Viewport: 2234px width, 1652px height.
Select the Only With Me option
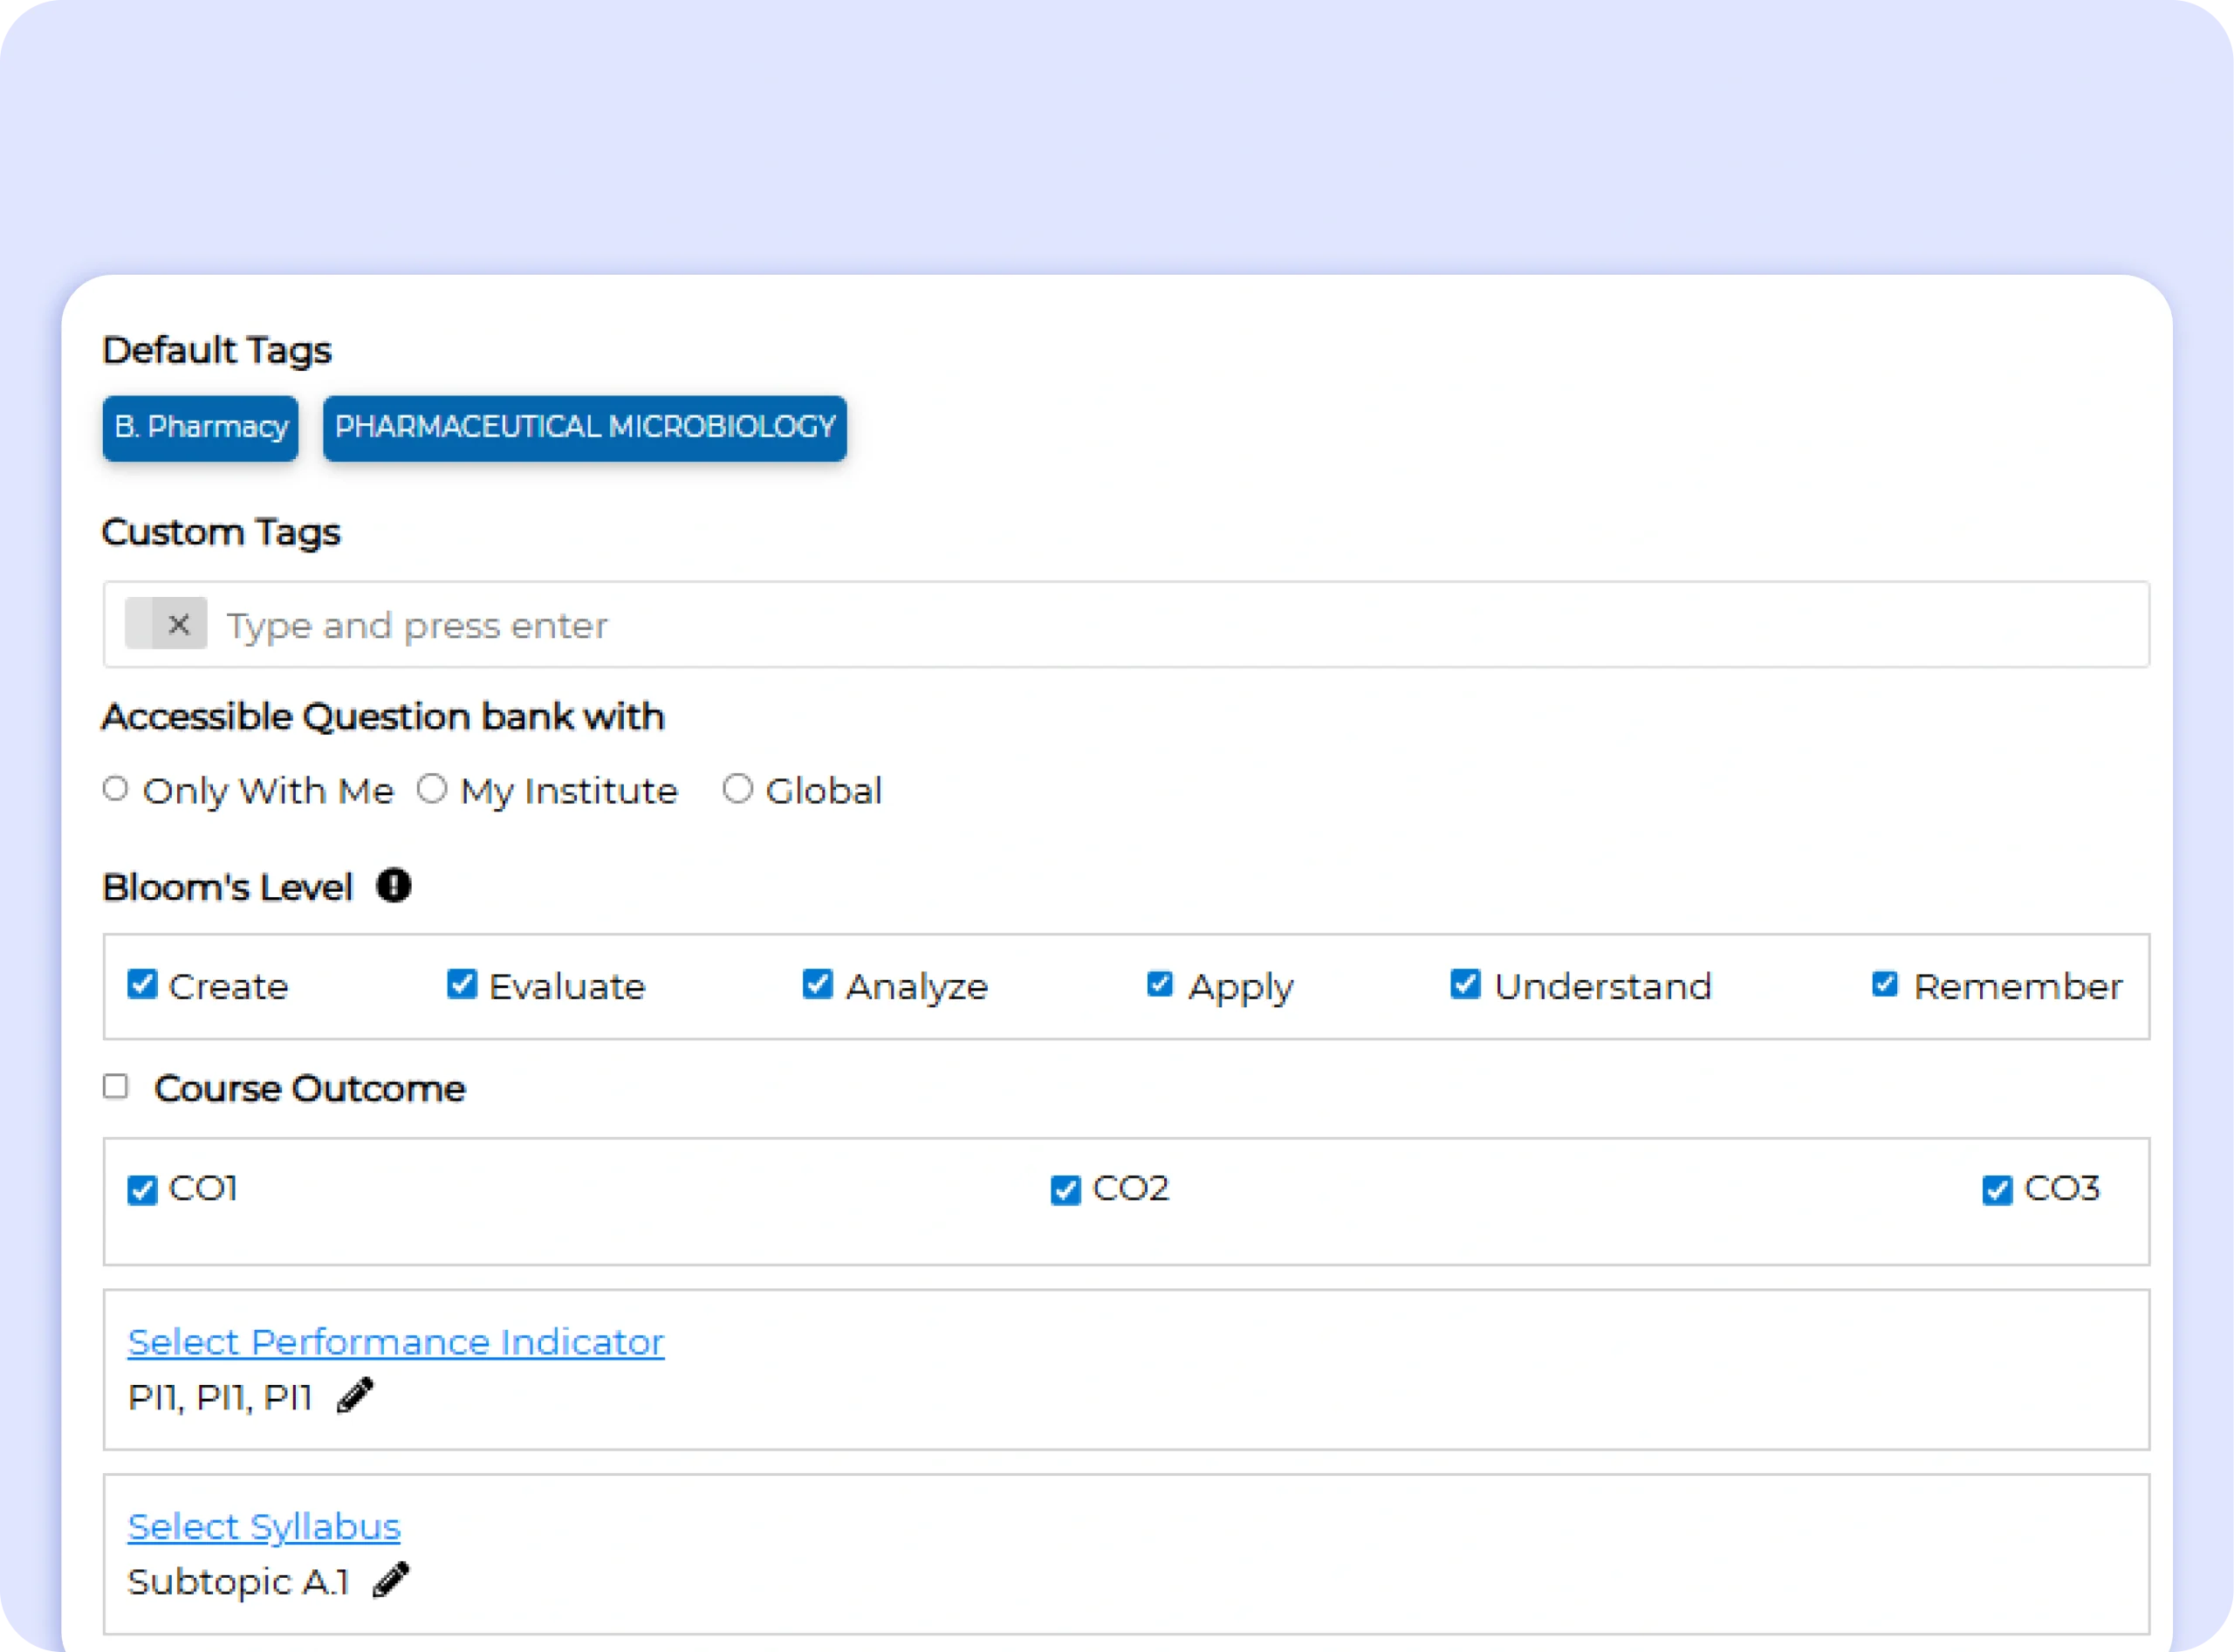coord(116,789)
